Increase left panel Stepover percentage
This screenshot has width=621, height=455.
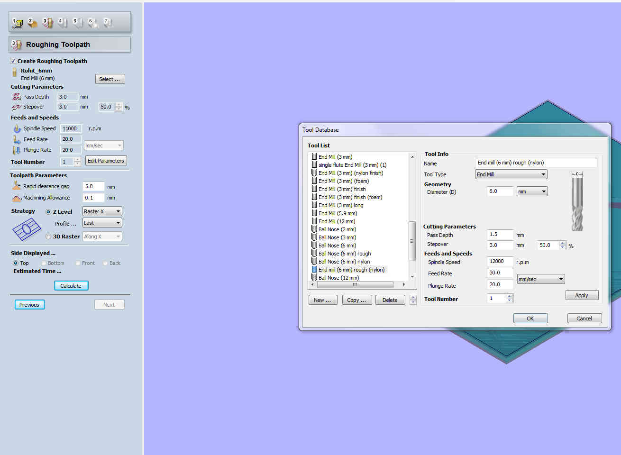pos(119,105)
